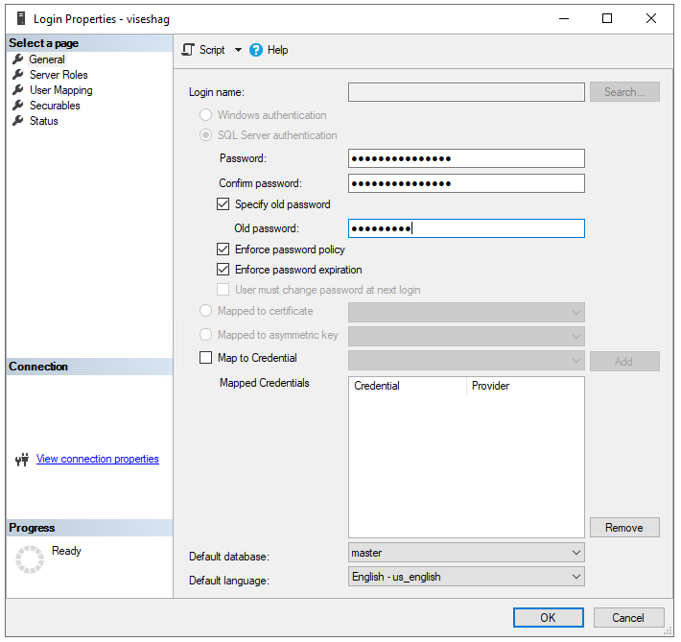Click the Search... button
This screenshot has height=642, width=681.
(x=624, y=92)
